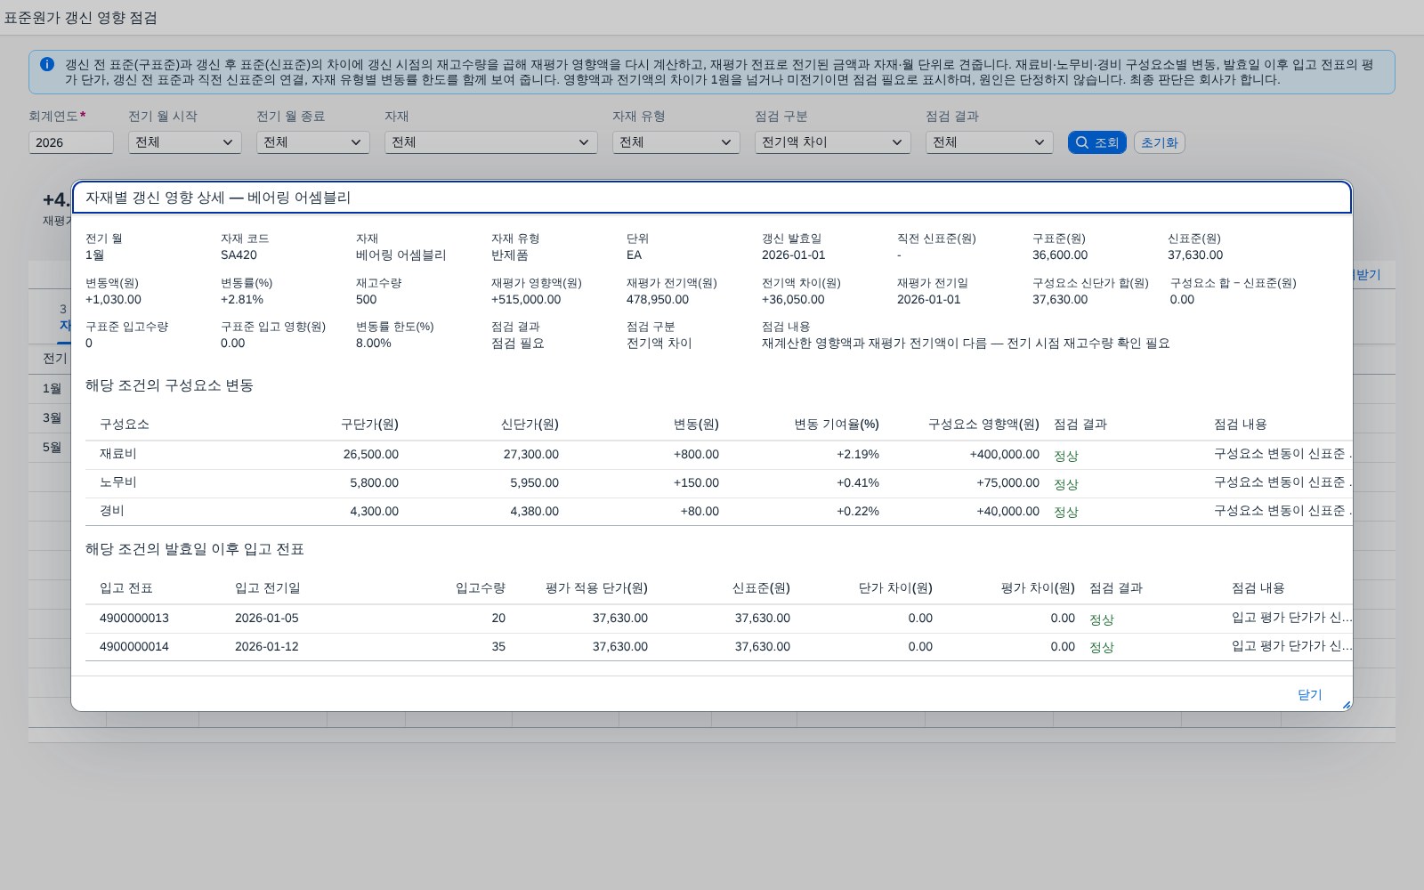Click the 3월 row in the background table

(x=52, y=417)
